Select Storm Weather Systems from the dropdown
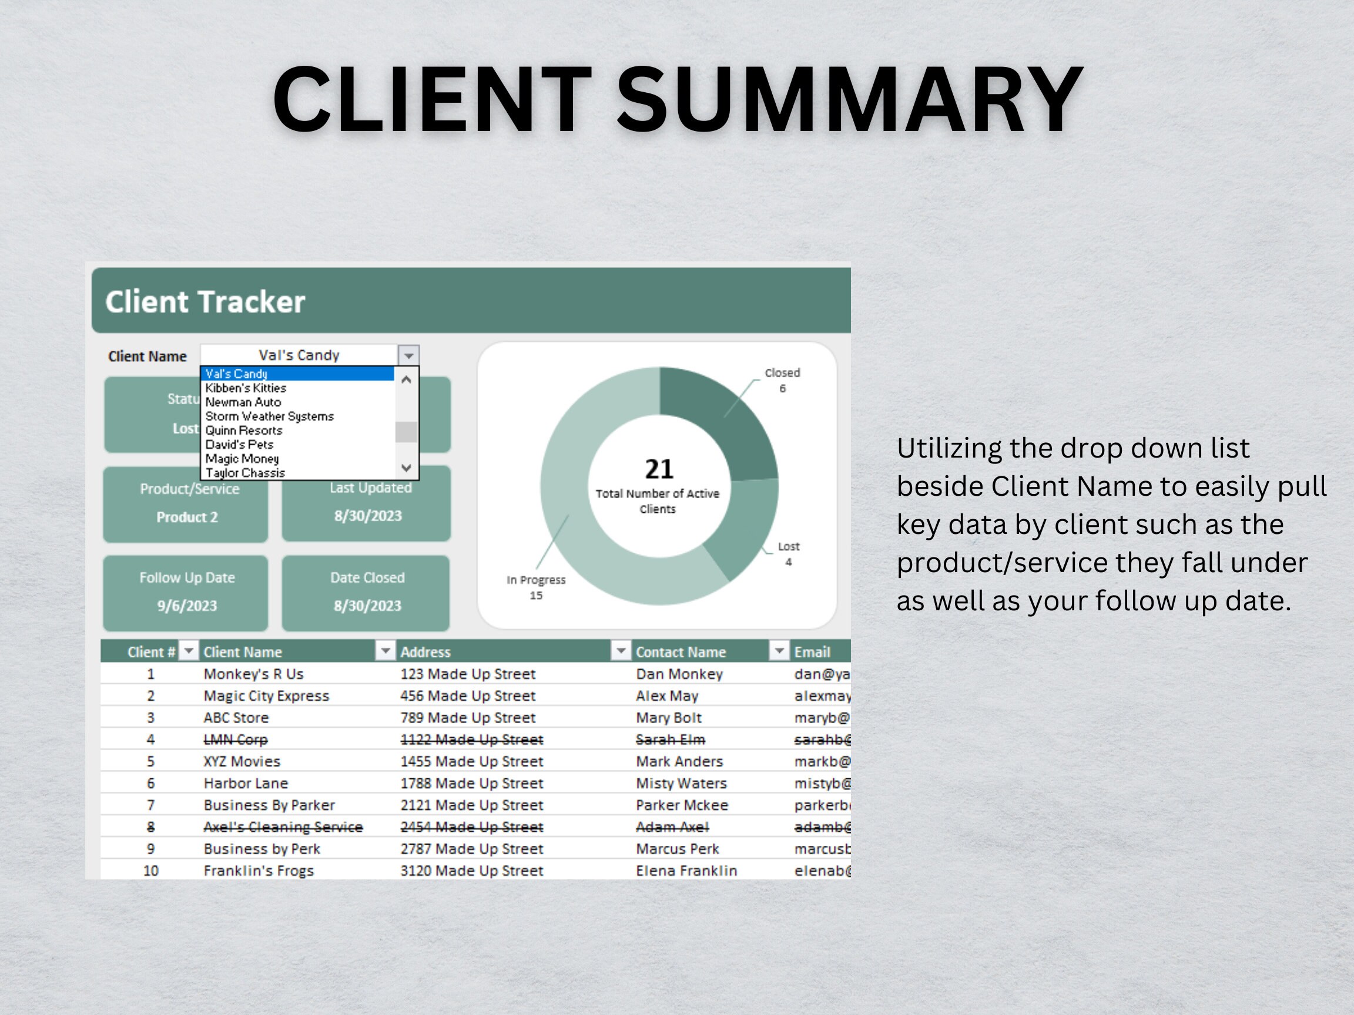The height and width of the screenshot is (1015, 1354). 269,416
